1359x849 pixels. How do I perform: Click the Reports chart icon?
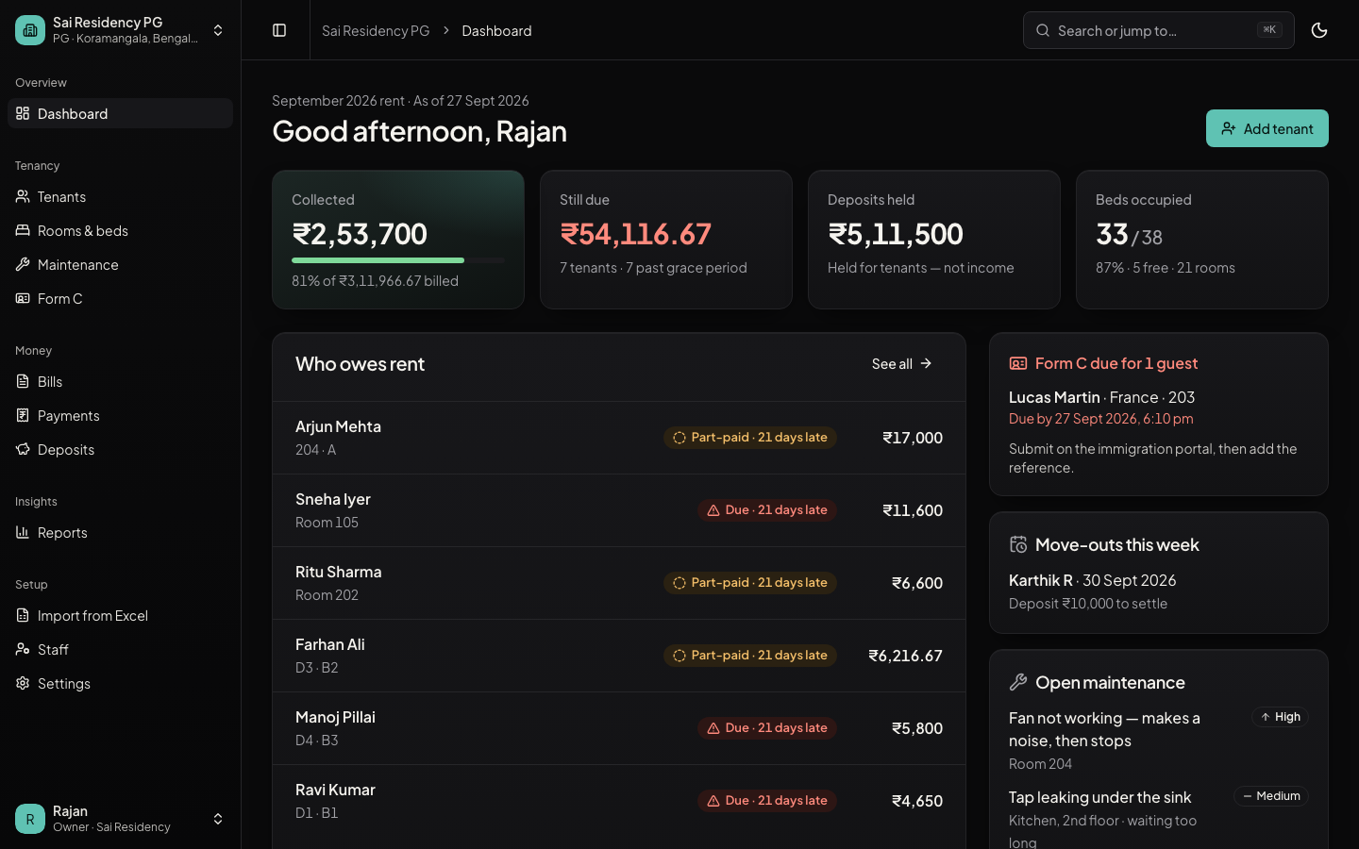(x=23, y=532)
